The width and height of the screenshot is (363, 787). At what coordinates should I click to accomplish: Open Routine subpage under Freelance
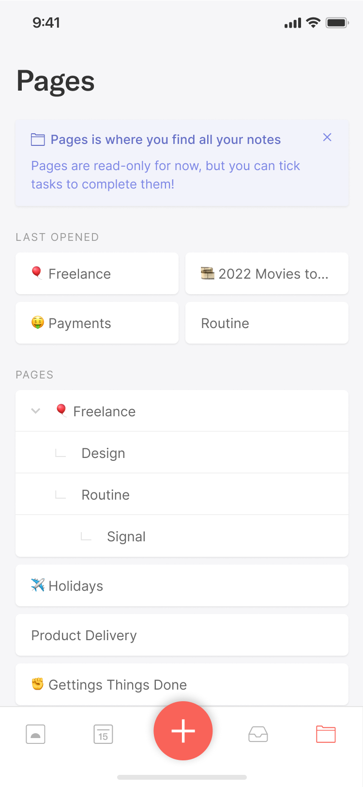[x=106, y=495]
